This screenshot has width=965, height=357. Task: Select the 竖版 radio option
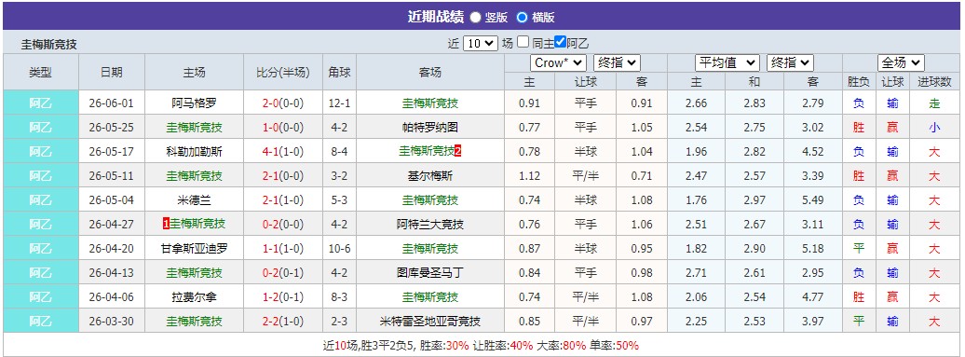pyautogui.click(x=475, y=17)
